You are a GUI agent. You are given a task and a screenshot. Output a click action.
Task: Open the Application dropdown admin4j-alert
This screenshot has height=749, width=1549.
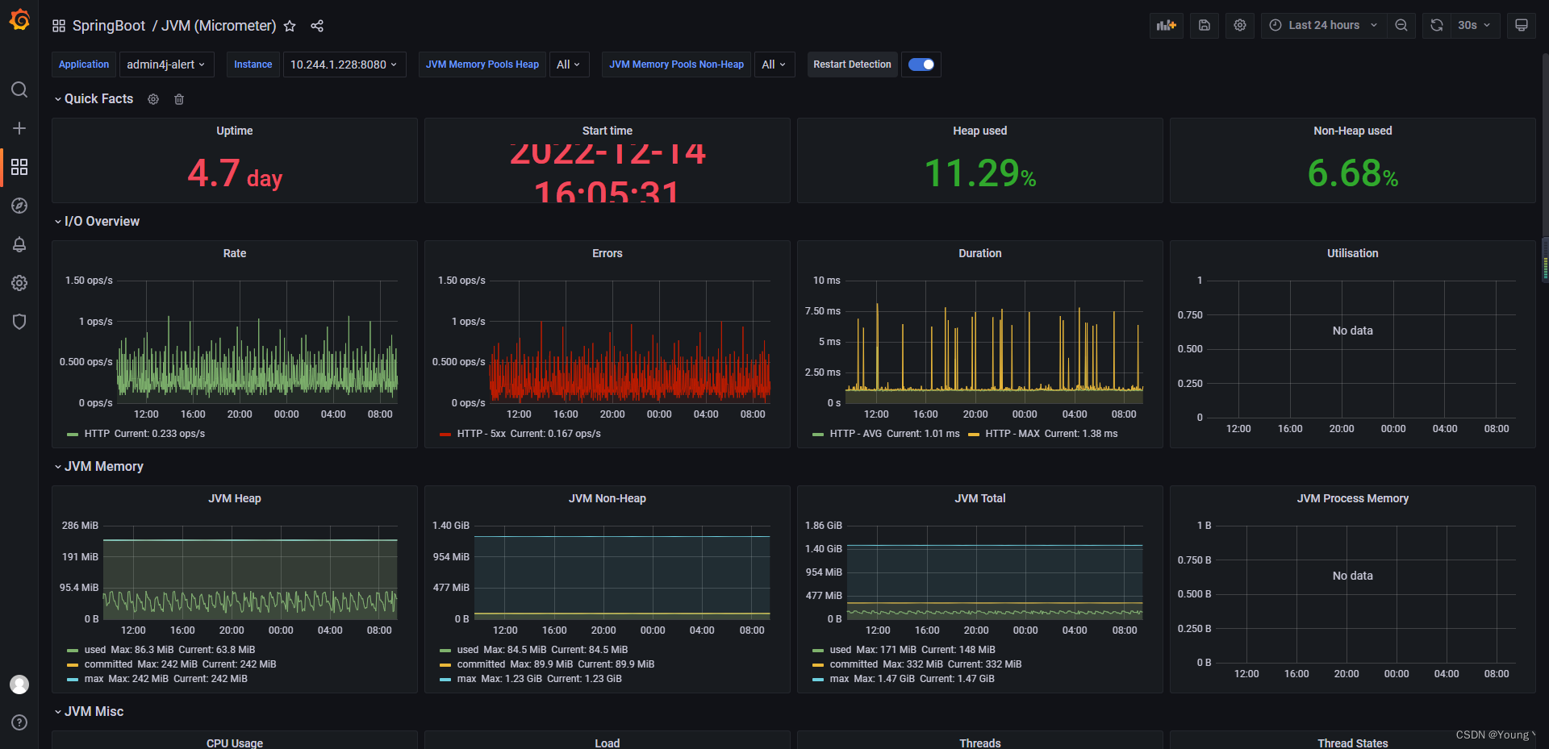[166, 64]
